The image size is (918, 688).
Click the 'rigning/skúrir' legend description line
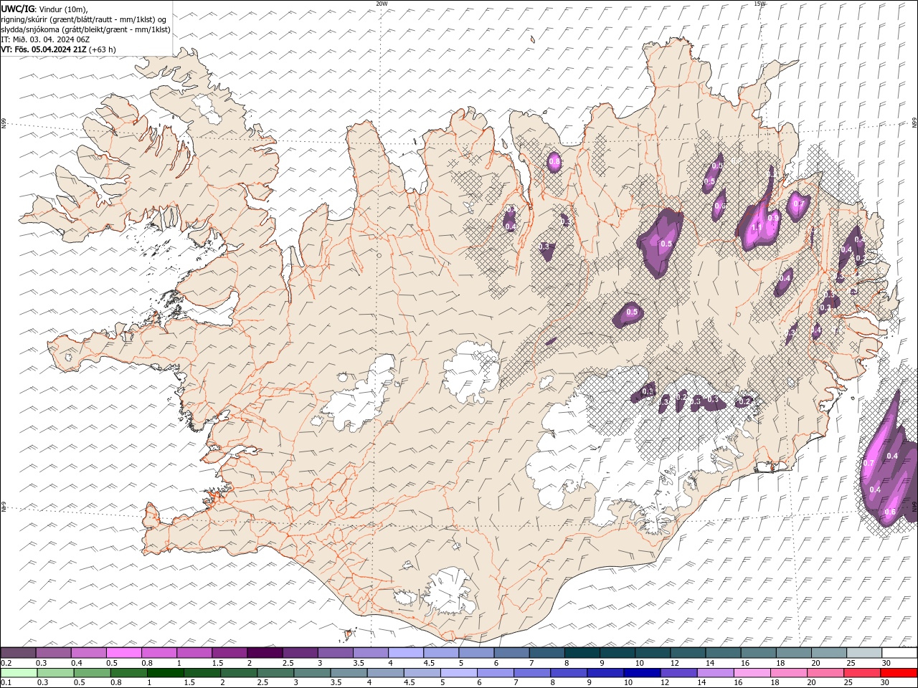[84, 19]
